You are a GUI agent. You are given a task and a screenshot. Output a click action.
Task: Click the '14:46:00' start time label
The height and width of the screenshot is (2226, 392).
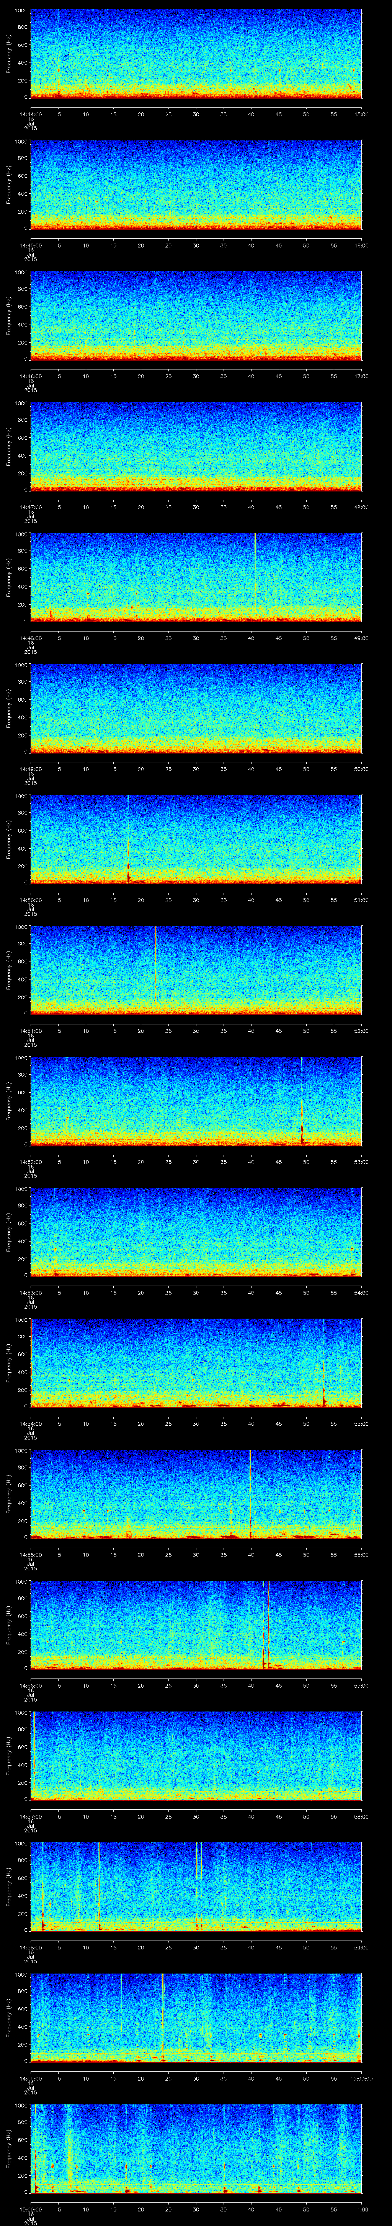coord(30,376)
